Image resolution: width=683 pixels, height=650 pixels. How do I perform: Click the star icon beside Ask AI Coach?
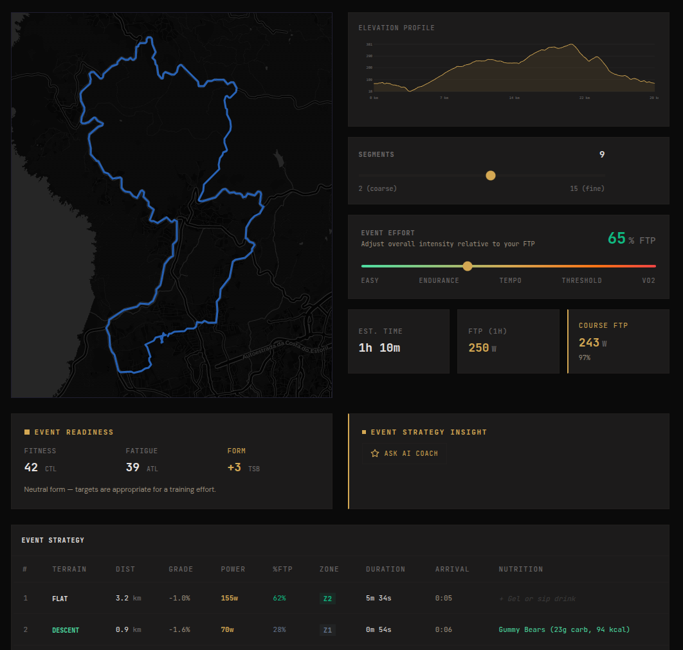click(375, 454)
